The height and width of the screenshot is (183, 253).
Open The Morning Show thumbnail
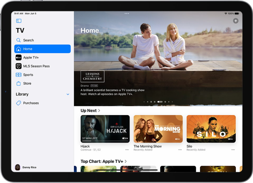[158, 129]
